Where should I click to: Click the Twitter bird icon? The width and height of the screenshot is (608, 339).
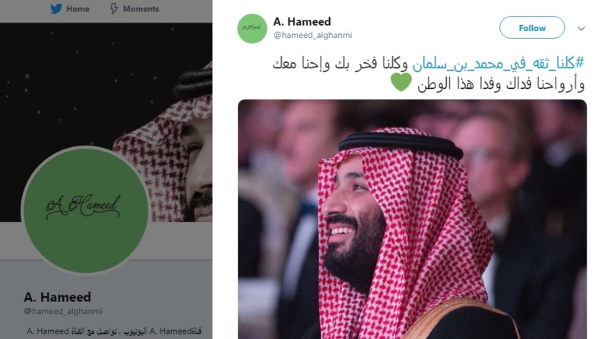(x=56, y=8)
